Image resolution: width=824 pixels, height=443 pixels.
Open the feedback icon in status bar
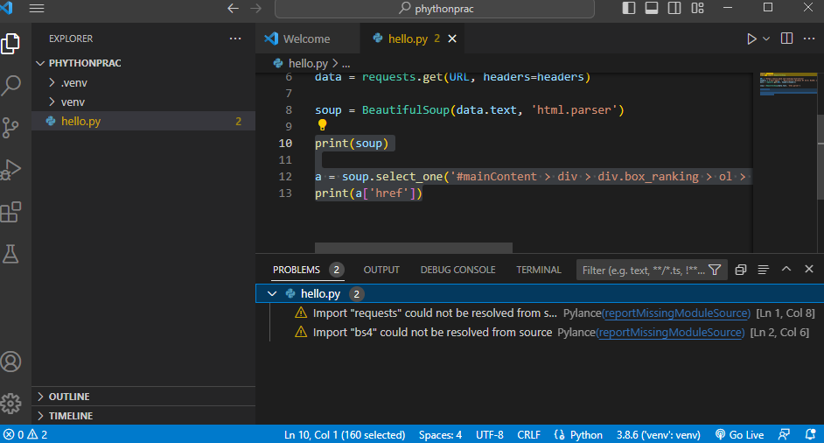[784, 434]
